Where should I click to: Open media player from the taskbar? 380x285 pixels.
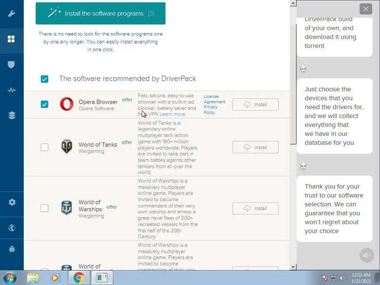(x=56, y=278)
